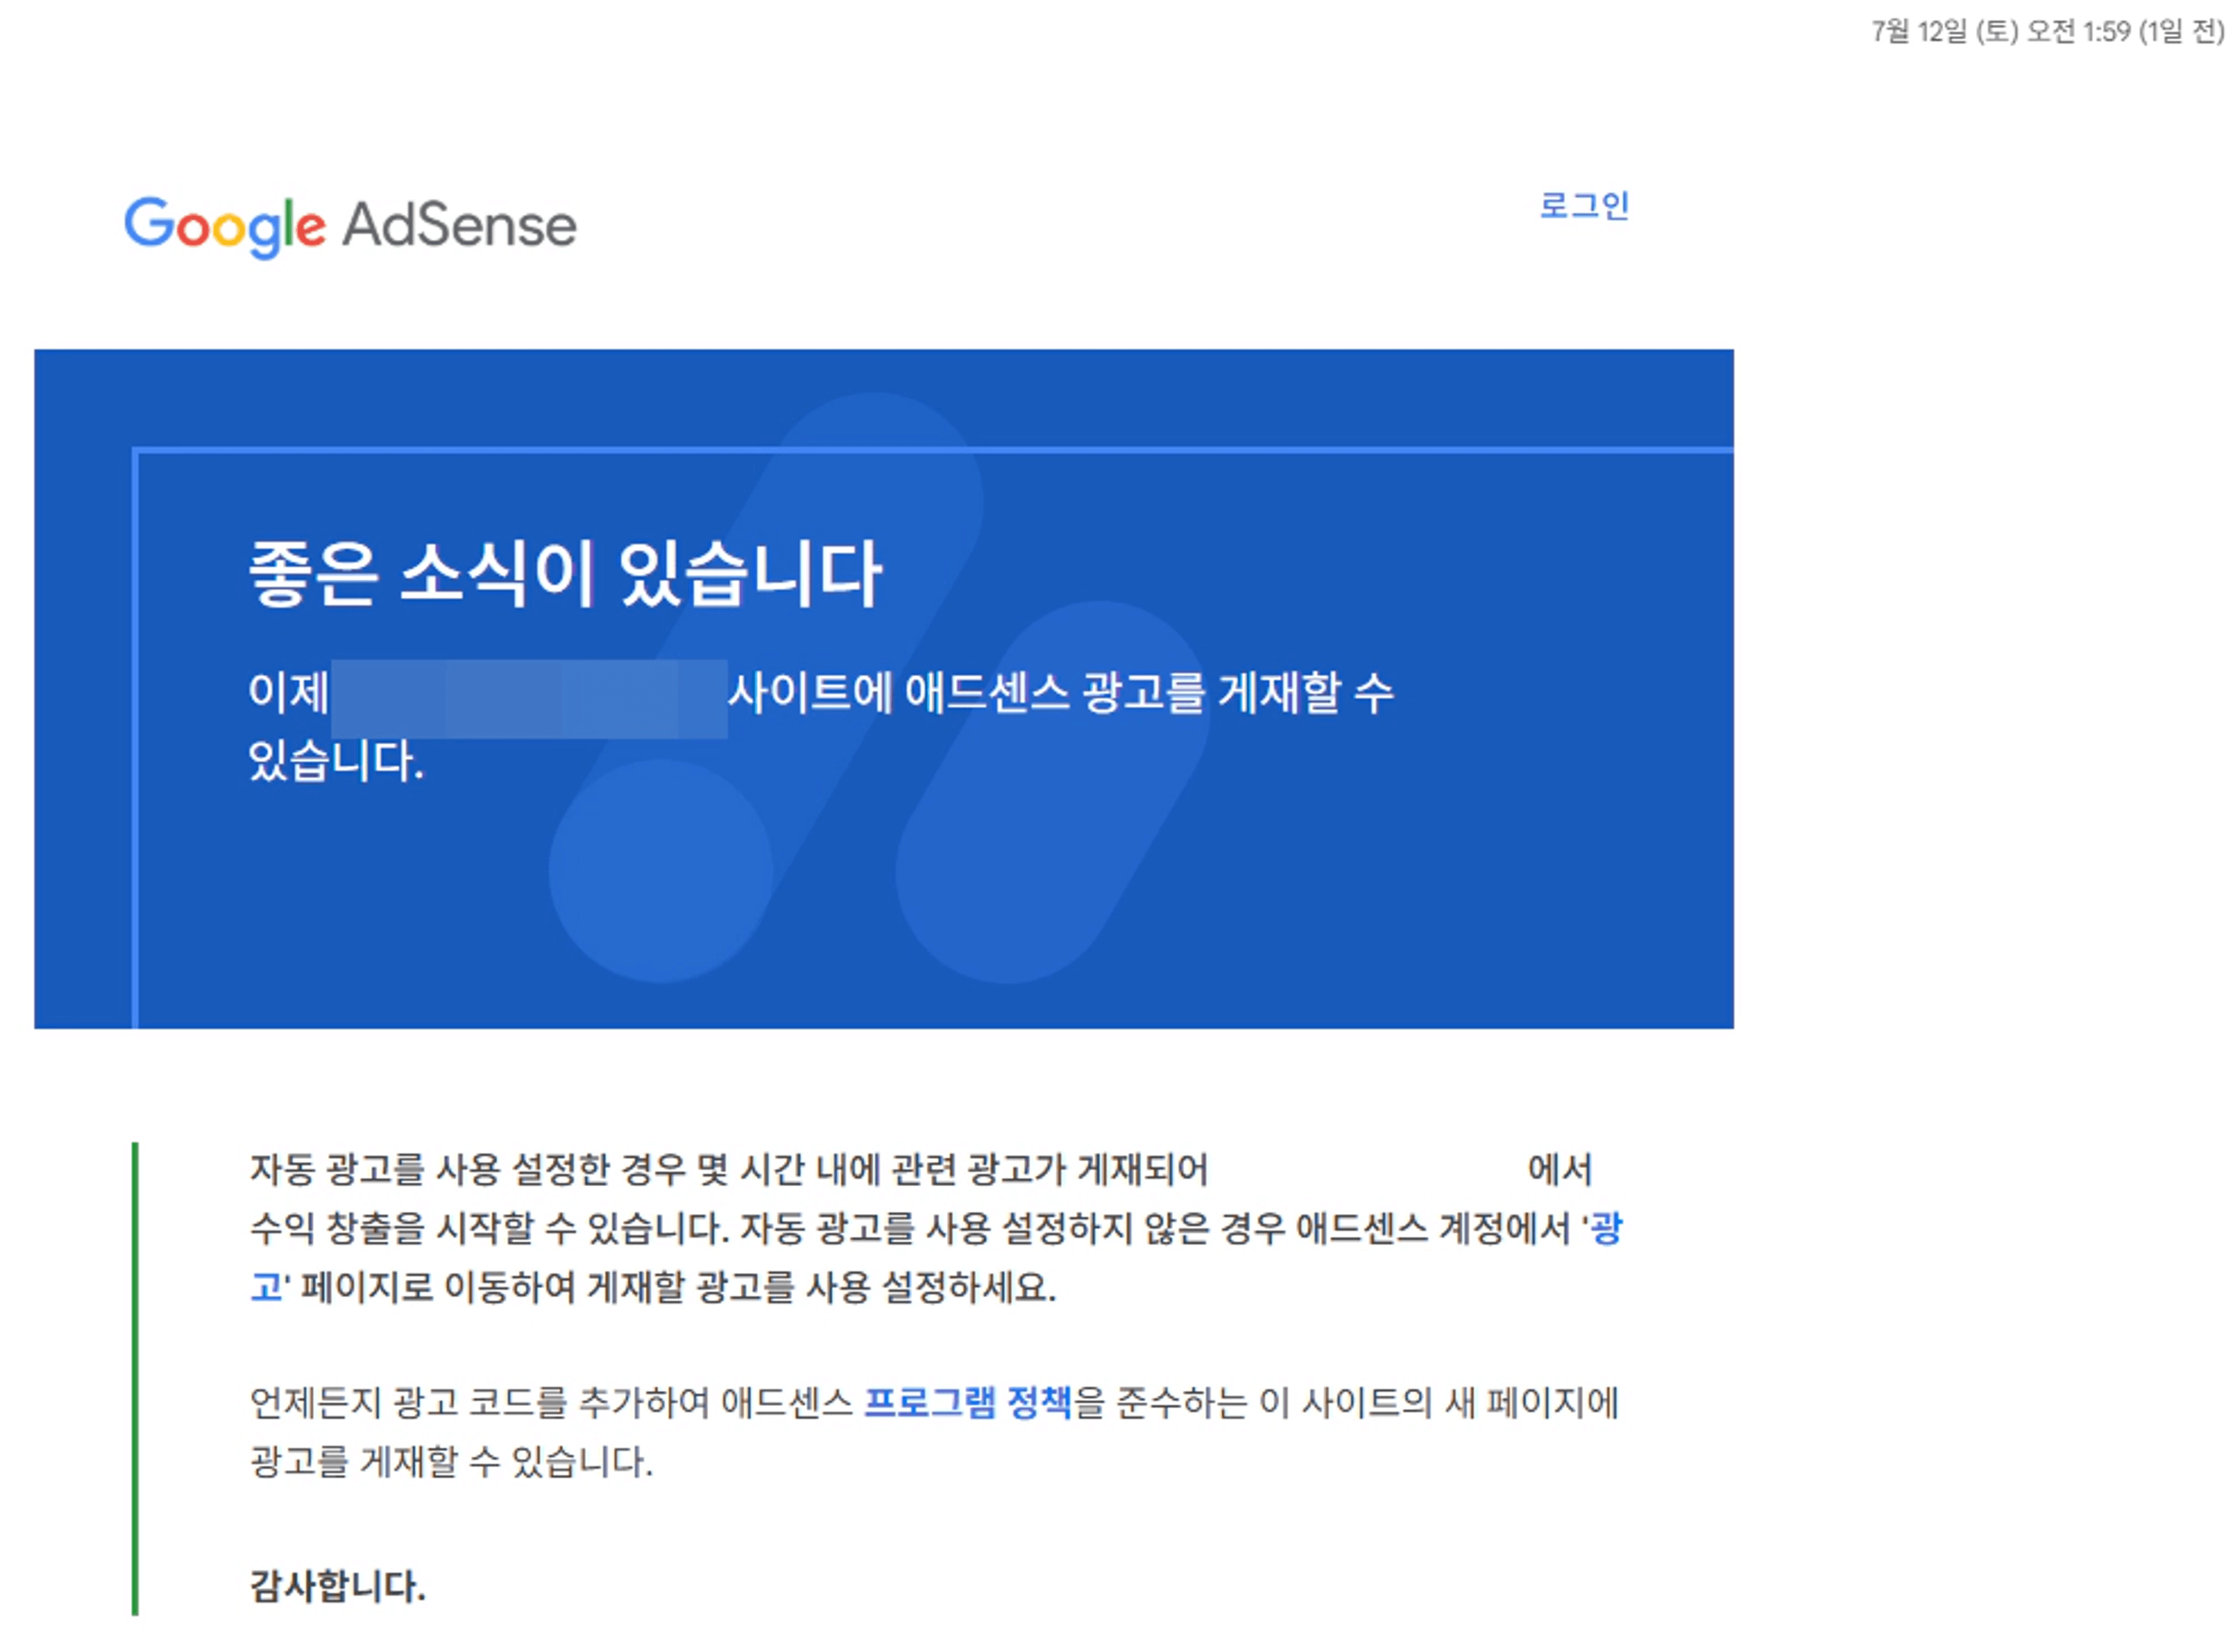Click the blurred site name in banner

(x=529, y=698)
